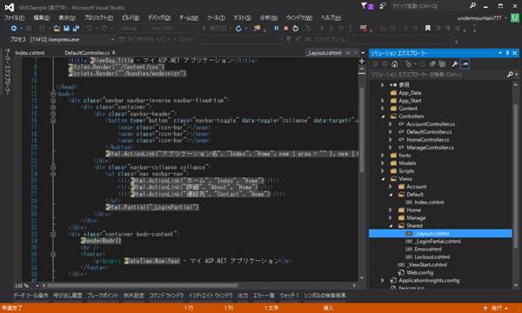The width and height of the screenshot is (522, 313).
Task: Open the ウォッチ 1 (Watch 1) bottom tab
Action: coord(289,296)
